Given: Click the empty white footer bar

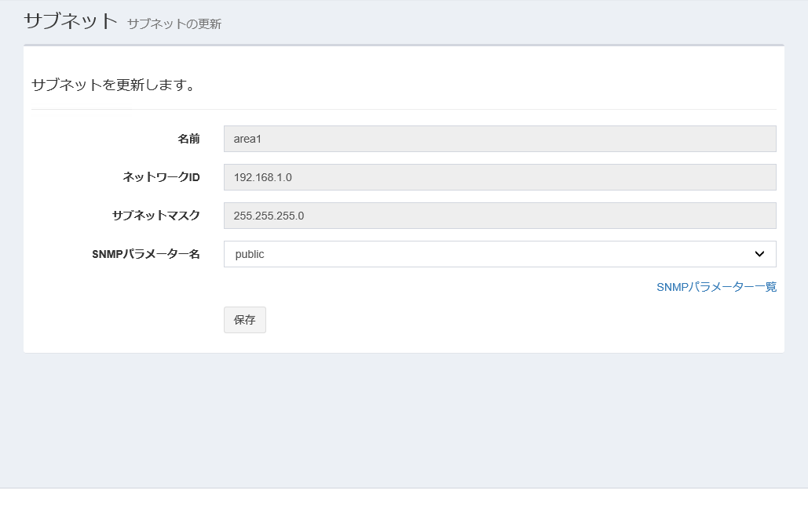Looking at the screenshot, I should (x=404, y=500).
